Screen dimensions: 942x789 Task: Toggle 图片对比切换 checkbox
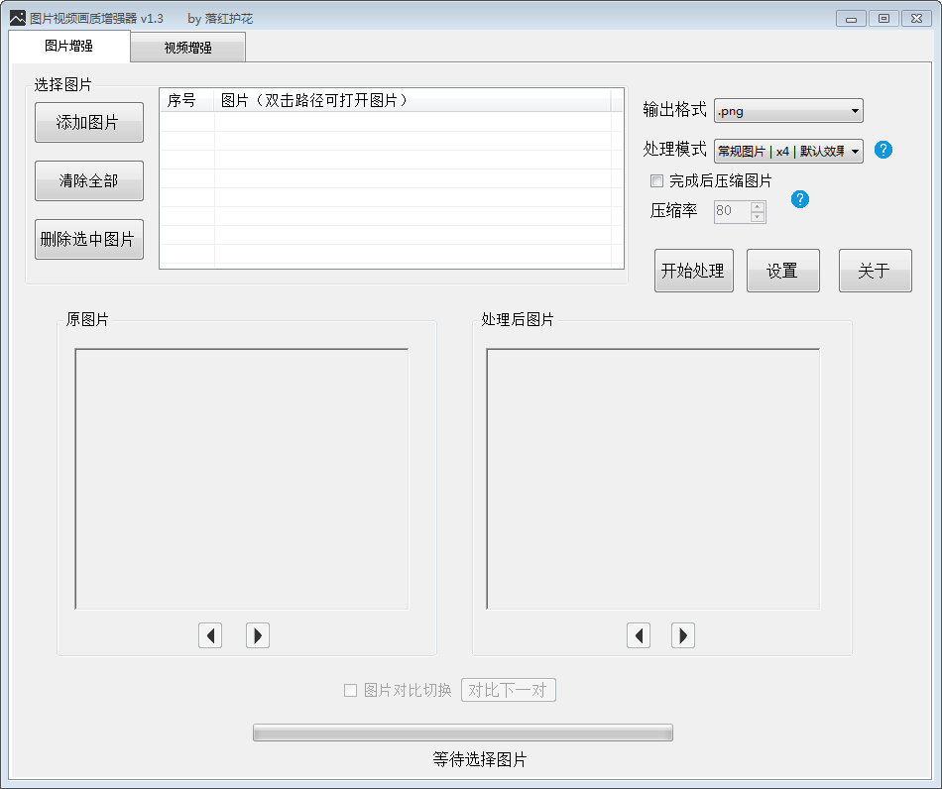[x=350, y=691]
